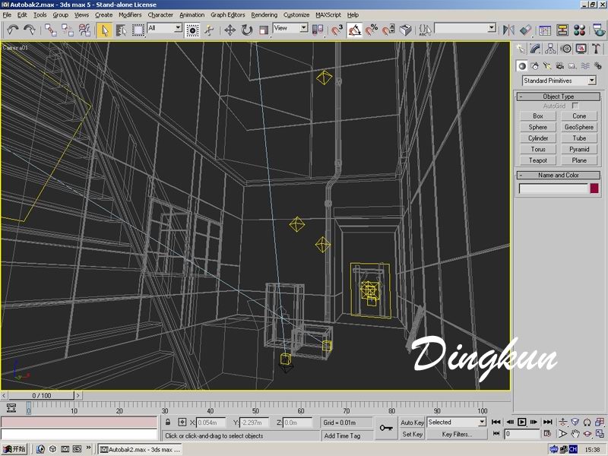Open the Utilities hammer panel tab
Image resolution: width=608 pixels, height=456 pixels.
pos(595,49)
